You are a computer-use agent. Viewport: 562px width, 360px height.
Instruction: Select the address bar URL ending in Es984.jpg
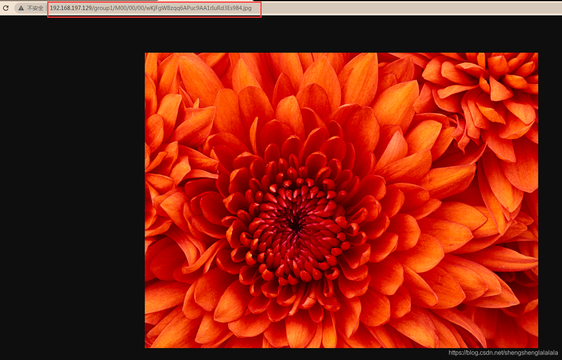151,8
